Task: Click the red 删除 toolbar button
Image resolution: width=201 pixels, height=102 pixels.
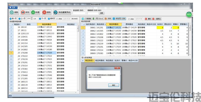Action: (47, 12)
